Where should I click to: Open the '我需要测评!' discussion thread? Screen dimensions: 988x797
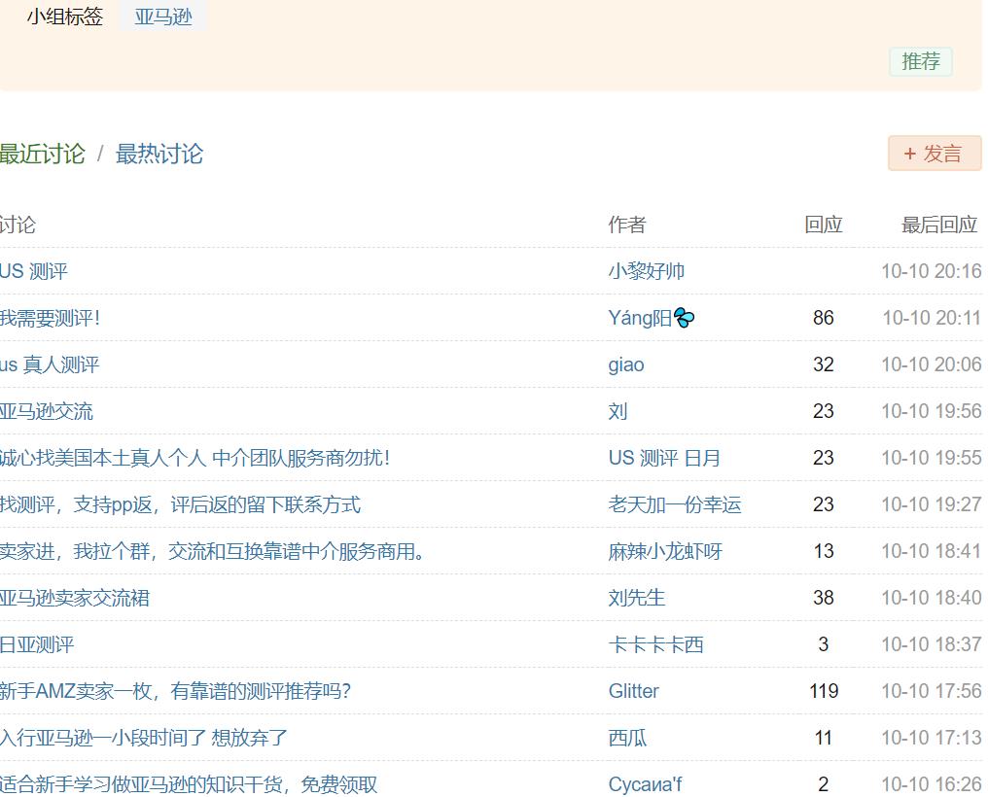coord(50,318)
